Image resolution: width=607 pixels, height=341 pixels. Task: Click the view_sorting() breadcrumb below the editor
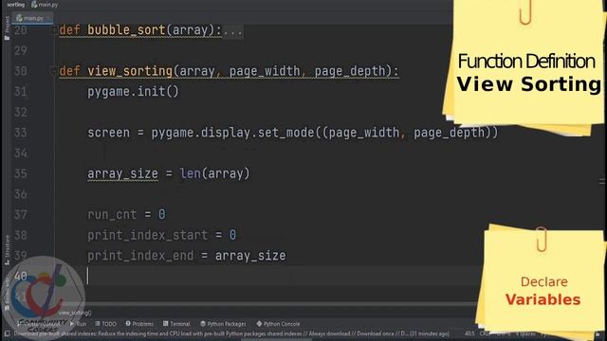tap(76, 313)
